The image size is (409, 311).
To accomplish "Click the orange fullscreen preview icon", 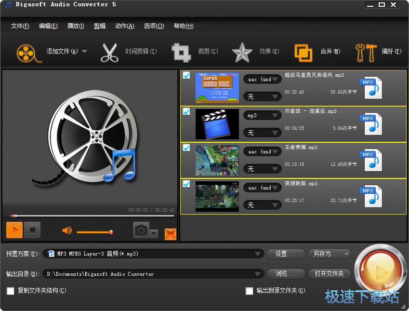I will point(170,234).
